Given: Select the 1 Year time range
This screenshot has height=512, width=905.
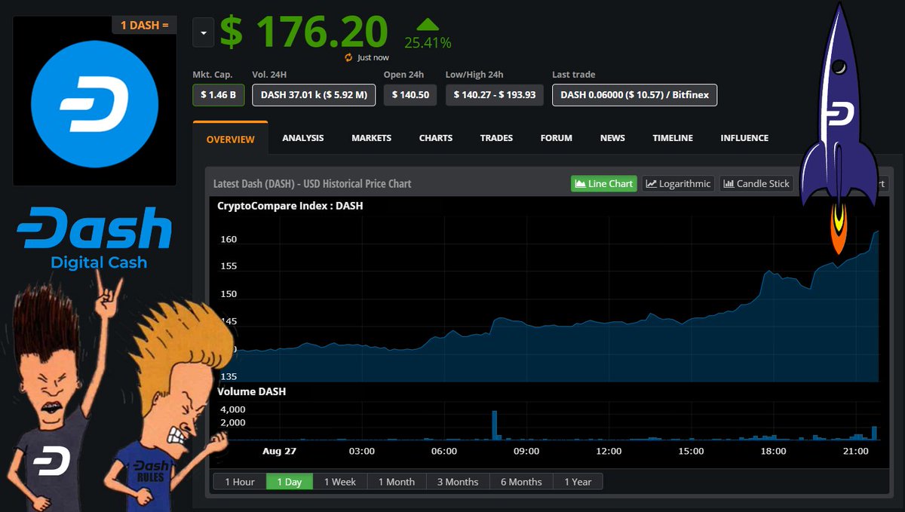Looking at the screenshot, I should [578, 481].
